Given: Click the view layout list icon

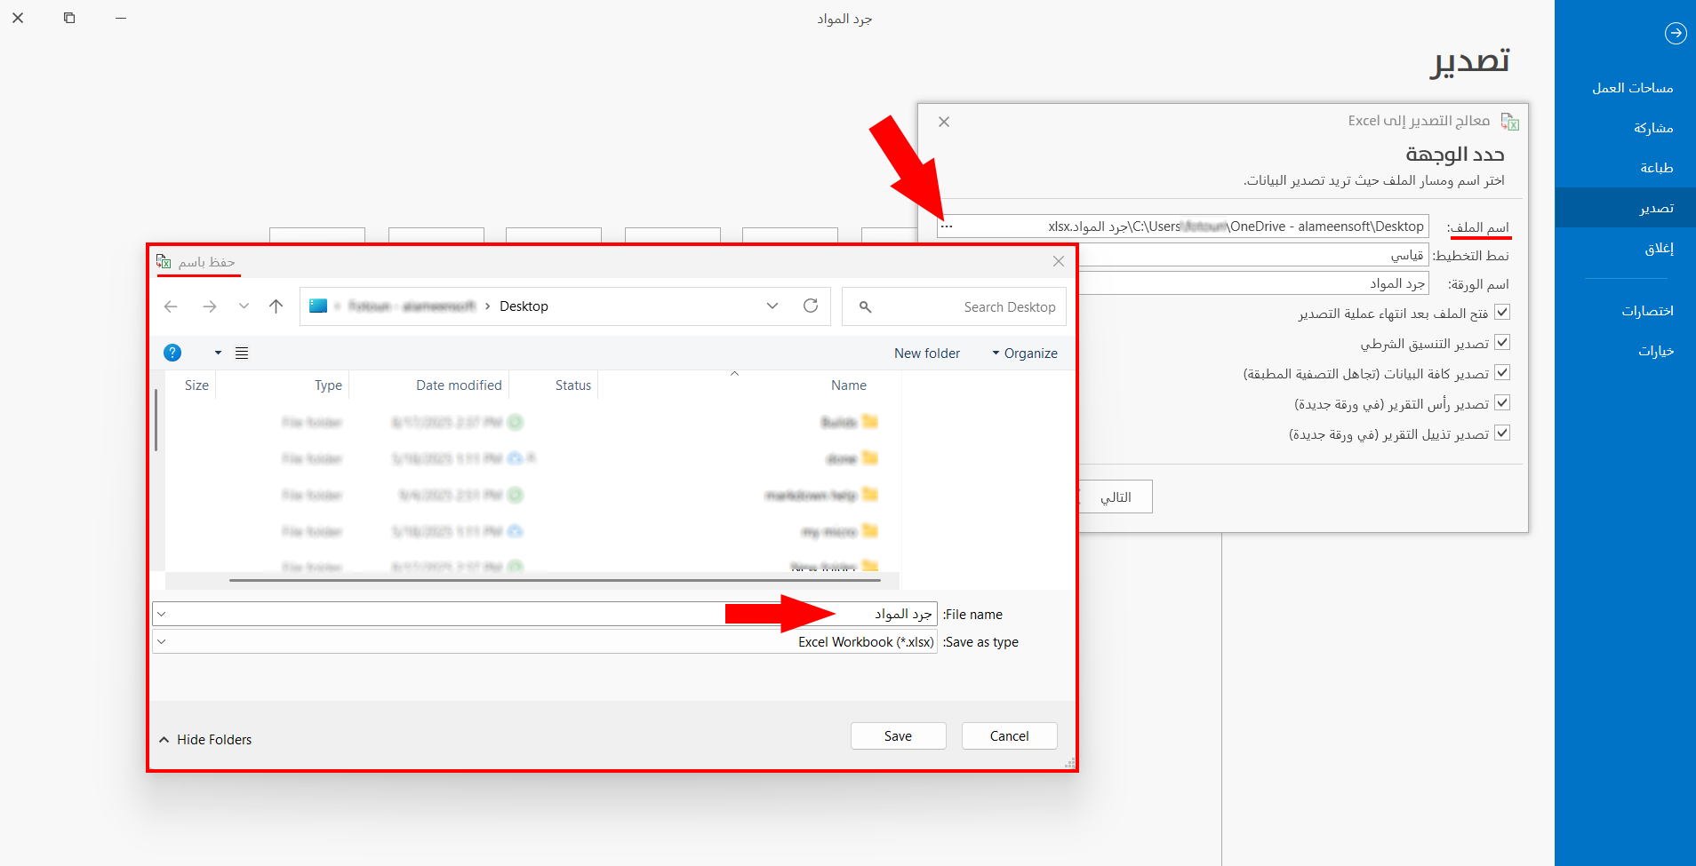Looking at the screenshot, I should click(x=242, y=353).
